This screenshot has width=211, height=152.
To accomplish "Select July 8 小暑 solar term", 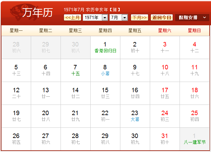I will pyautogui.click(x=105, y=70).
